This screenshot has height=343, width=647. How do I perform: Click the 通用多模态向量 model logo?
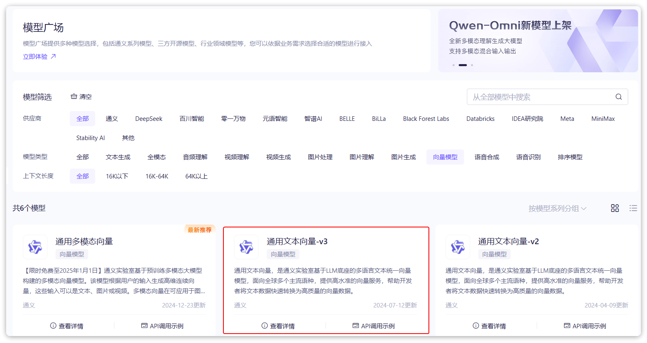pyautogui.click(x=35, y=247)
